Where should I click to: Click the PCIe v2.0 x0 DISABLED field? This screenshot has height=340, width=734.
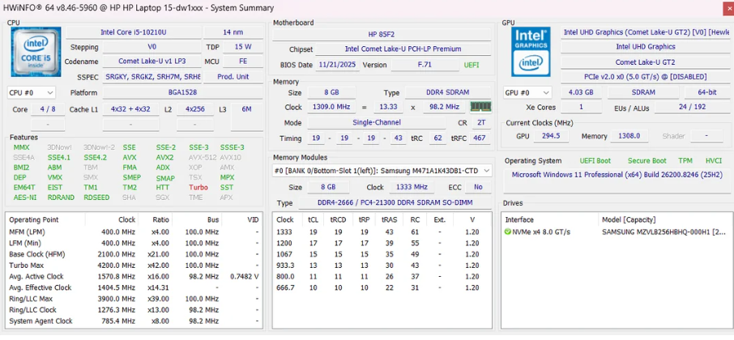(x=644, y=76)
